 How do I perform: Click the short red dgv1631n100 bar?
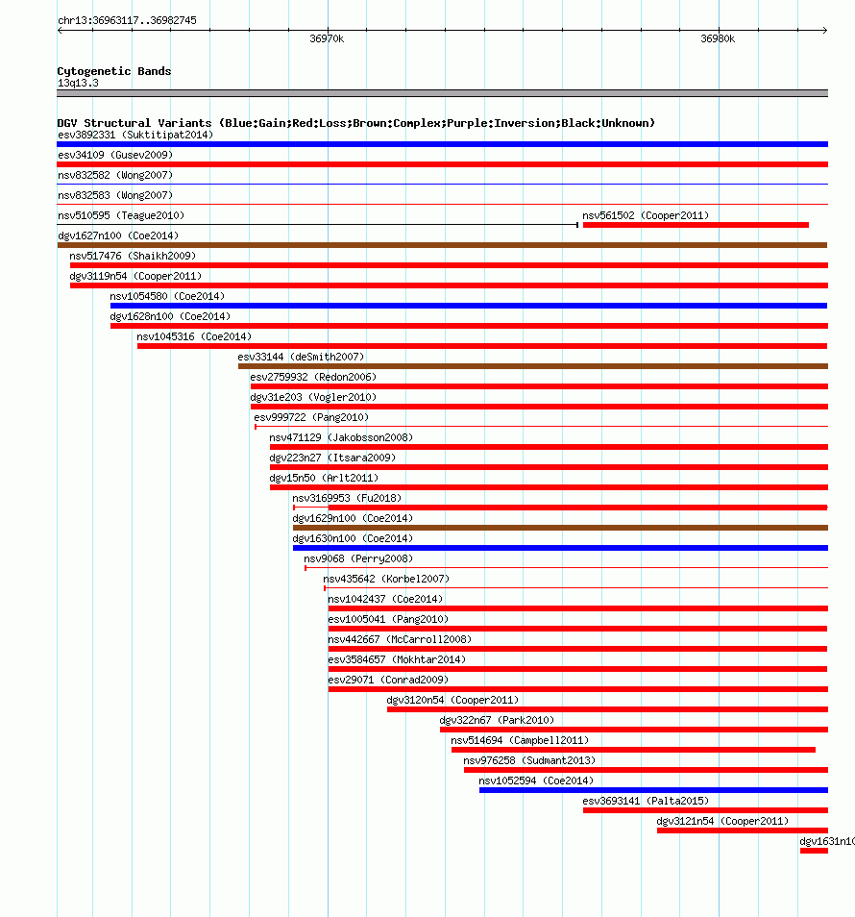pyautogui.click(x=814, y=851)
